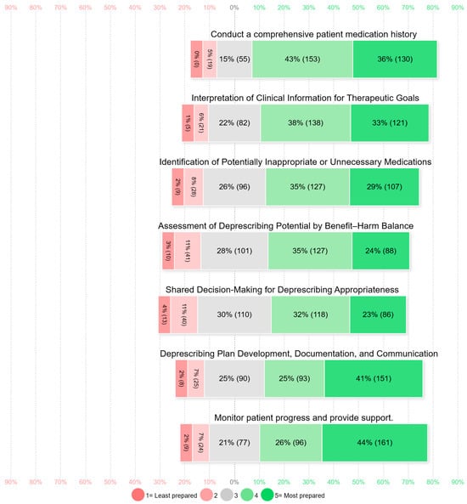Click the 29% (107) dark green segment
467x504 pixels.
(384, 187)
